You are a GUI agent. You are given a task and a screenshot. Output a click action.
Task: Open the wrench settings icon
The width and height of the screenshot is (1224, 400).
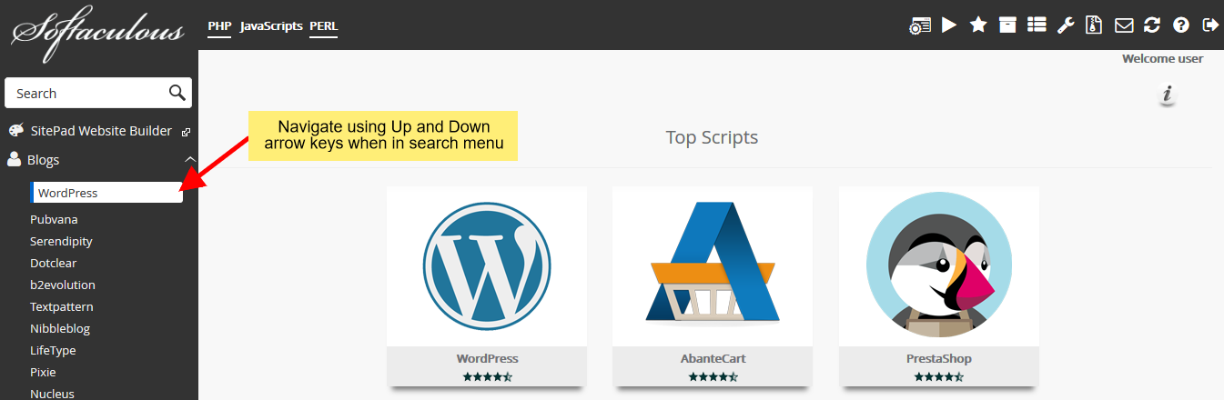(1066, 25)
